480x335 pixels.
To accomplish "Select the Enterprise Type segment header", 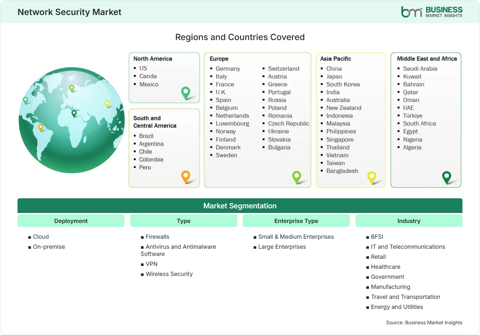I will click(x=296, y=221).
